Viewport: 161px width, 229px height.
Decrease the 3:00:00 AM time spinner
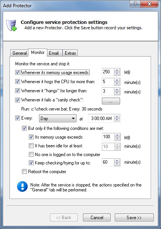117,120
